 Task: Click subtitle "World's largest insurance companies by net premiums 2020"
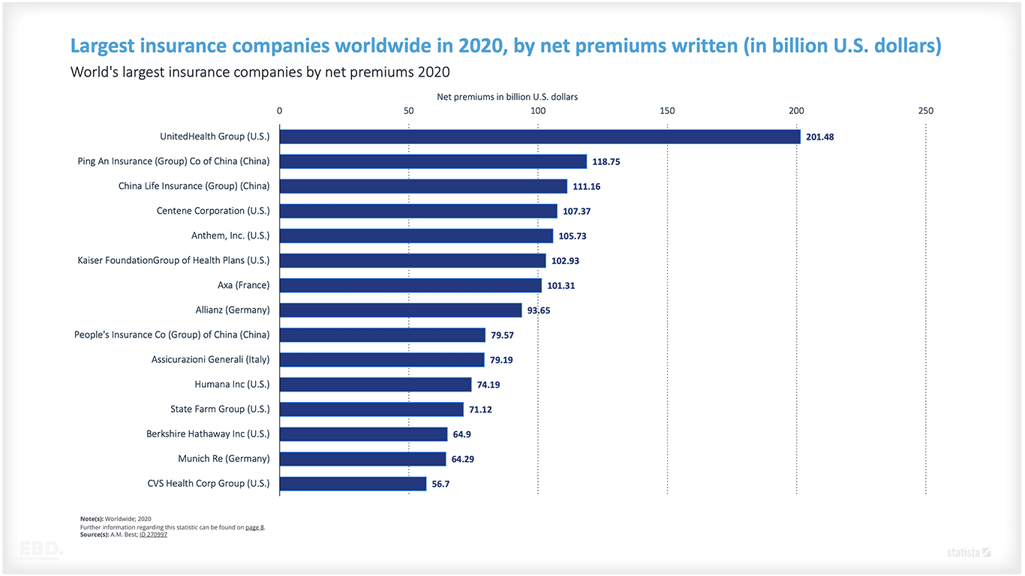[x=260, y=73]
